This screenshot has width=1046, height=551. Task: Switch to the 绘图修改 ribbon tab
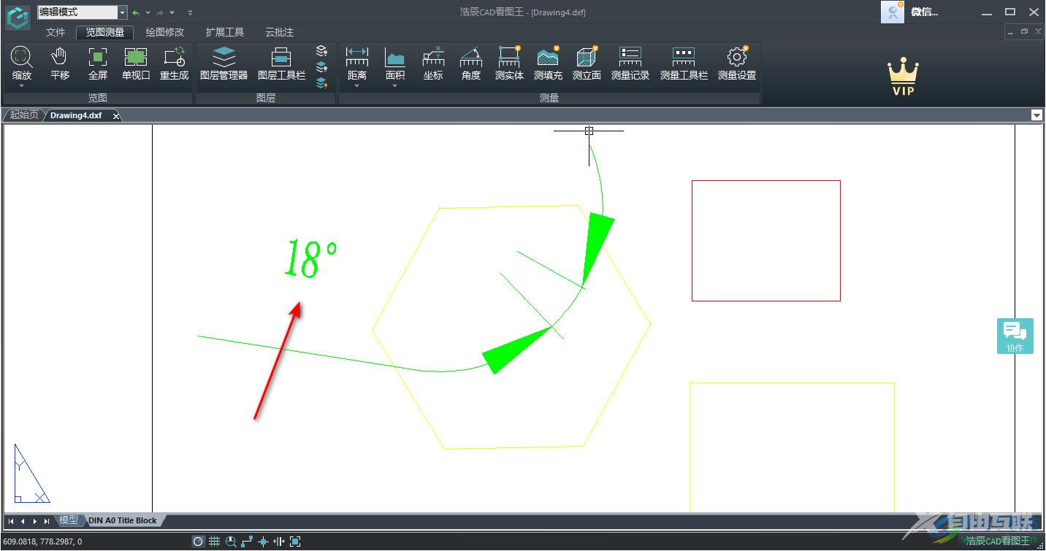click(165, 32)
